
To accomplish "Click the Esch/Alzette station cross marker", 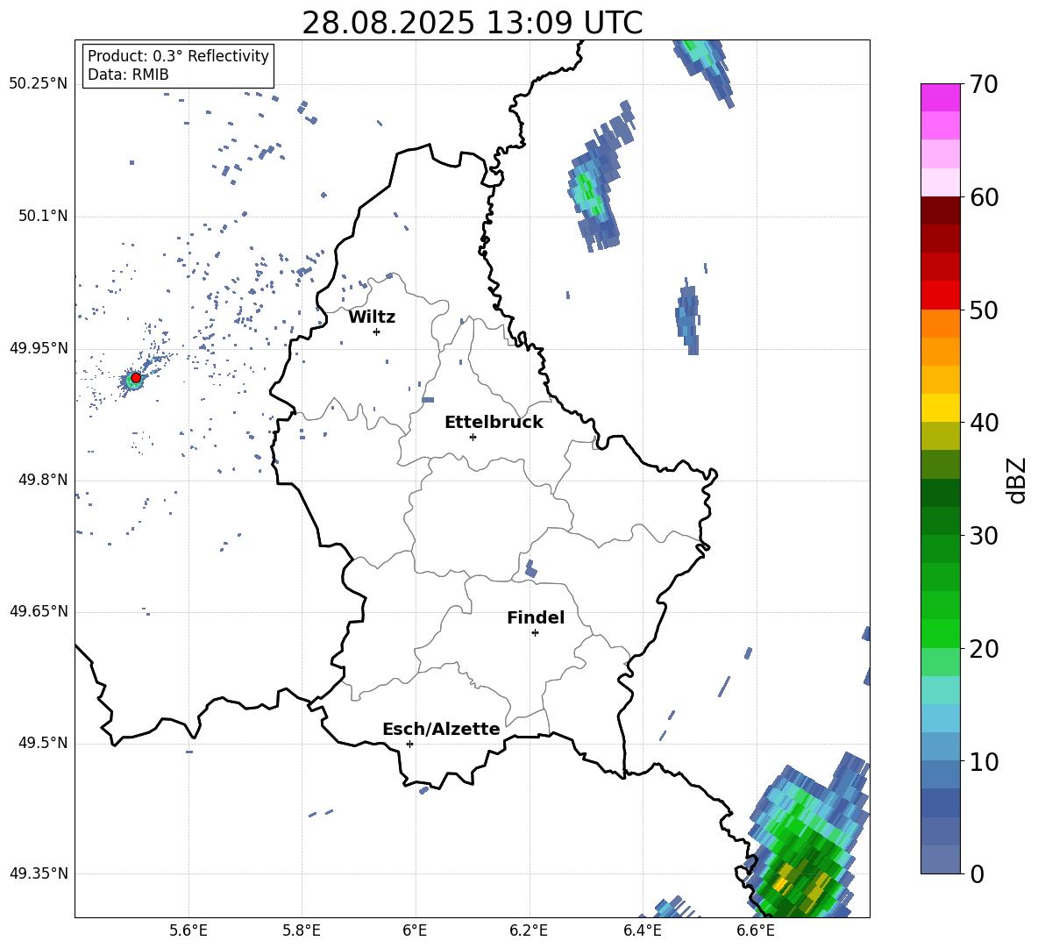I will (x=409, y=744).
